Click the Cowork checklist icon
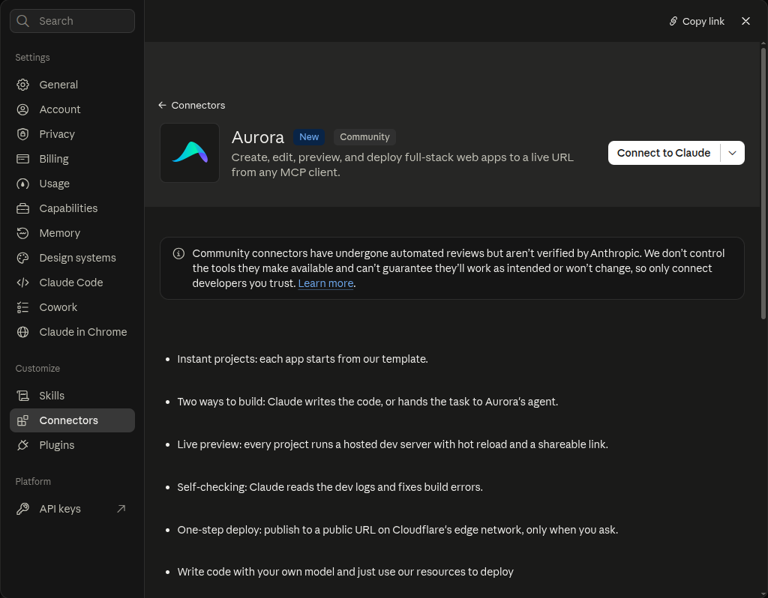768x598 pixels. coord(22,307)
